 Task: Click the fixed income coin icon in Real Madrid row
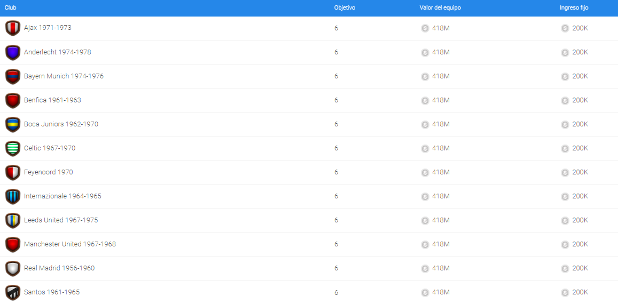pyautogui.click(x=565, y=269)
